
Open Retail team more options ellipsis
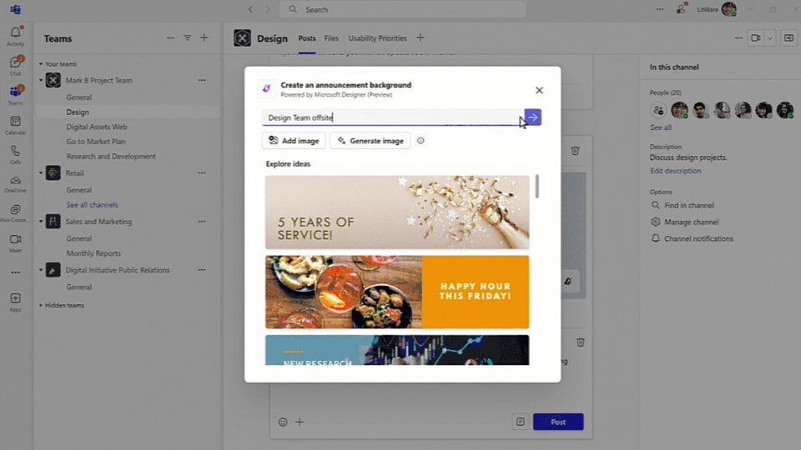pyautogui.click(x=202, y=173)
